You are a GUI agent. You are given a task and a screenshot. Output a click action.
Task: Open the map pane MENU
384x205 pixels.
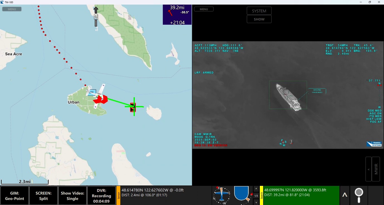point(12,9)
